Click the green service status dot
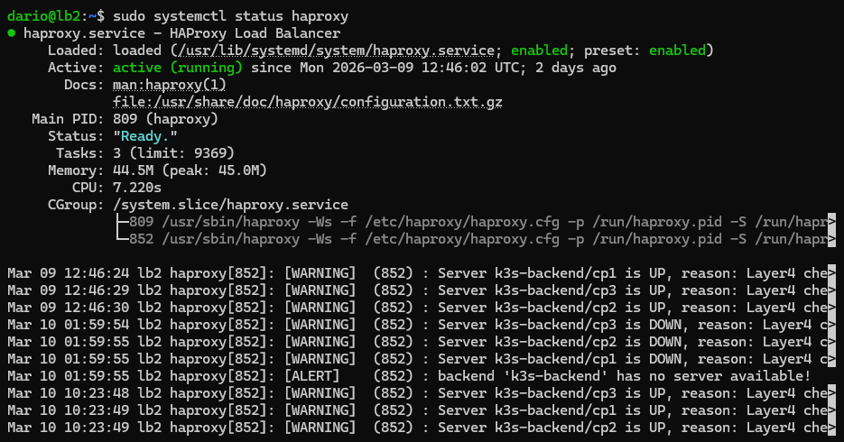 pos(12,33)
